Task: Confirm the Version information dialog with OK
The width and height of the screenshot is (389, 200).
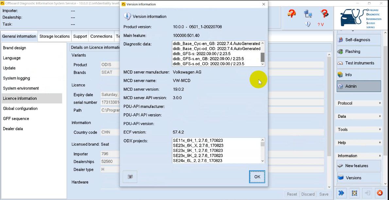Action: (x=257, y=177)
